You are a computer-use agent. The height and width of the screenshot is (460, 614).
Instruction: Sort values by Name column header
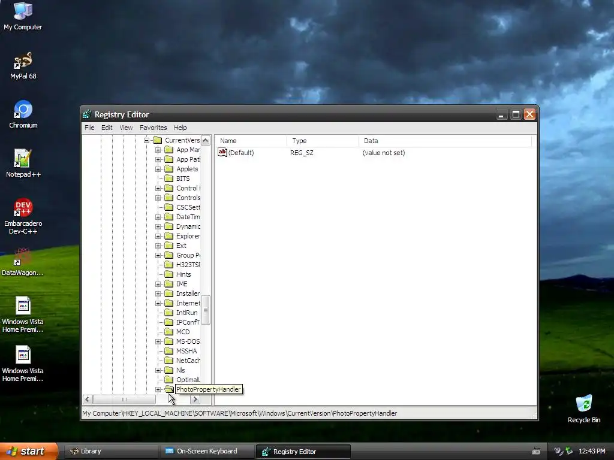(x=251, y=141)
